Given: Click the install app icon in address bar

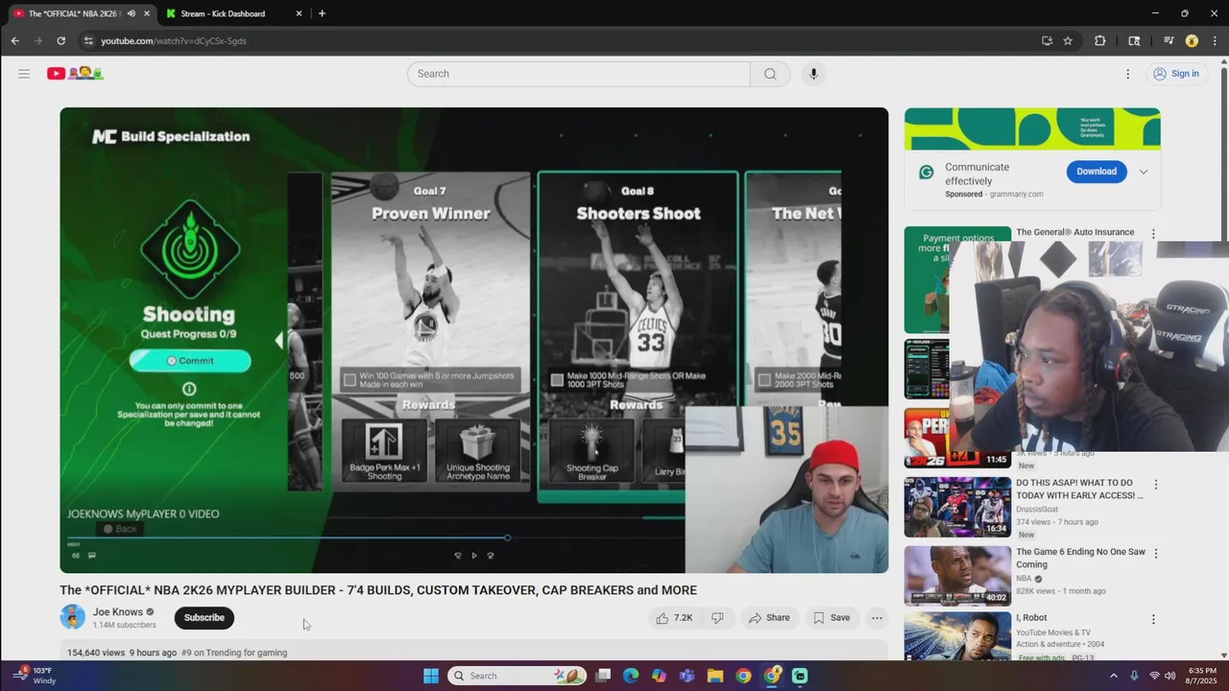Looking at the screenshot, I should [x=1047, y=41].
